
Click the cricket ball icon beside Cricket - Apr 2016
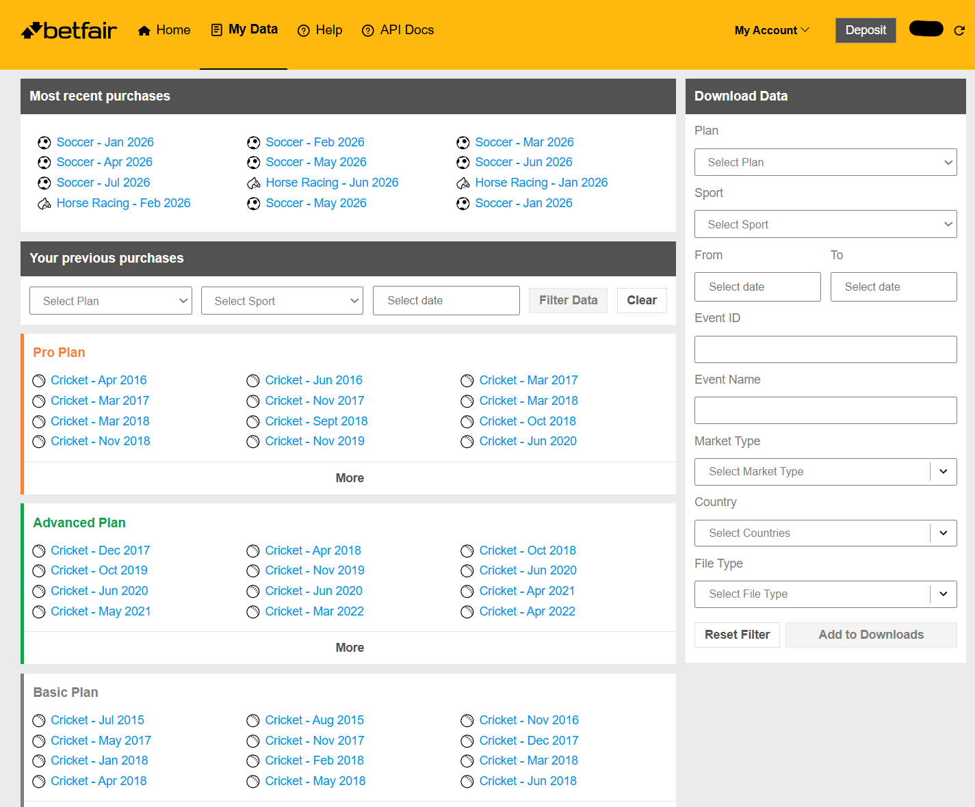click(x=39, y=381)
